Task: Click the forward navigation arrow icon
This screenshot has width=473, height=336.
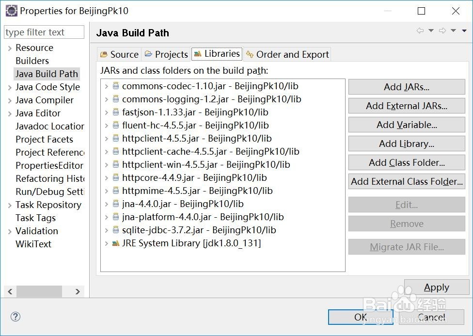Action: click(x=442, y=31)
